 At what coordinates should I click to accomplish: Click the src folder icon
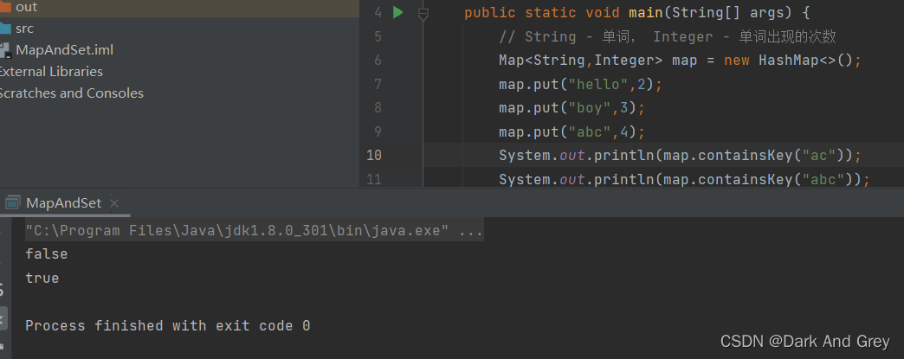pos(5,29)
